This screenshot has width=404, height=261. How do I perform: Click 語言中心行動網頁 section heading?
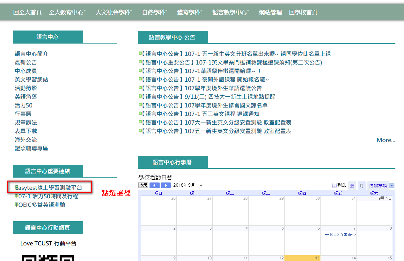click(48, 228)
